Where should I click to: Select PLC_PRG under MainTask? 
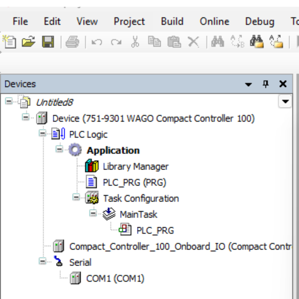click(155, 230)
